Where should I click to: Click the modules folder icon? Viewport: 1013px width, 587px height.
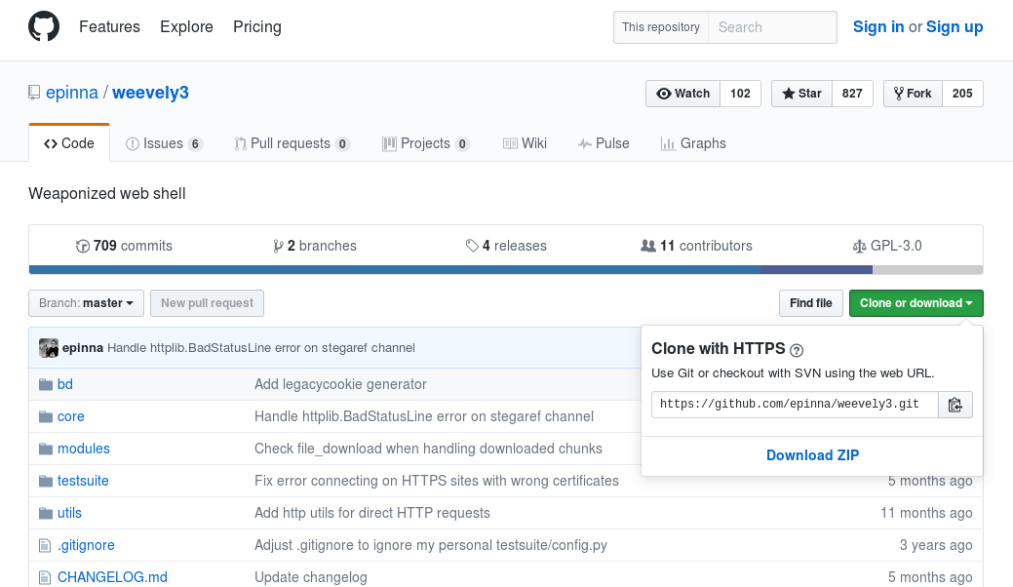tap(45, 449)
